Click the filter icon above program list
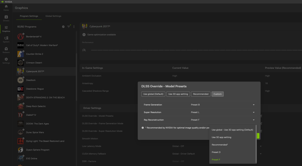 click(69, 26)
